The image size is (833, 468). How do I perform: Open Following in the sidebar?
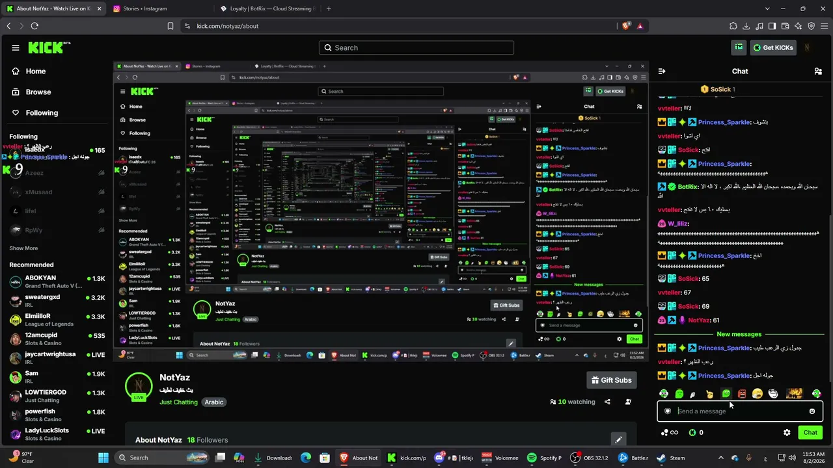42,112
